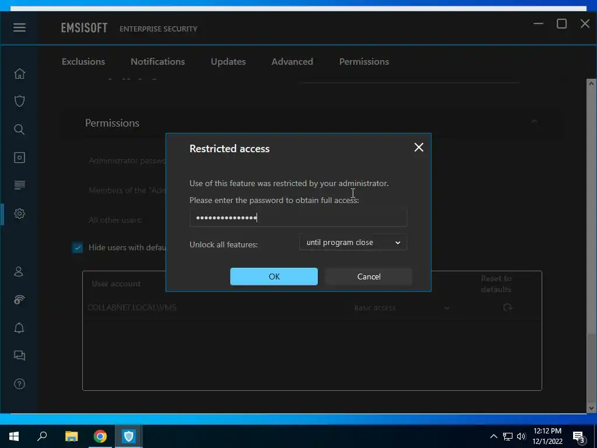
Task: Open the 'until program close' dropdown
Action: (353, 243)
